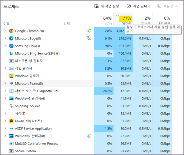Expand the ASDF Service Application group
Viewport: 184px width, 155px height.
click(5, 128)
